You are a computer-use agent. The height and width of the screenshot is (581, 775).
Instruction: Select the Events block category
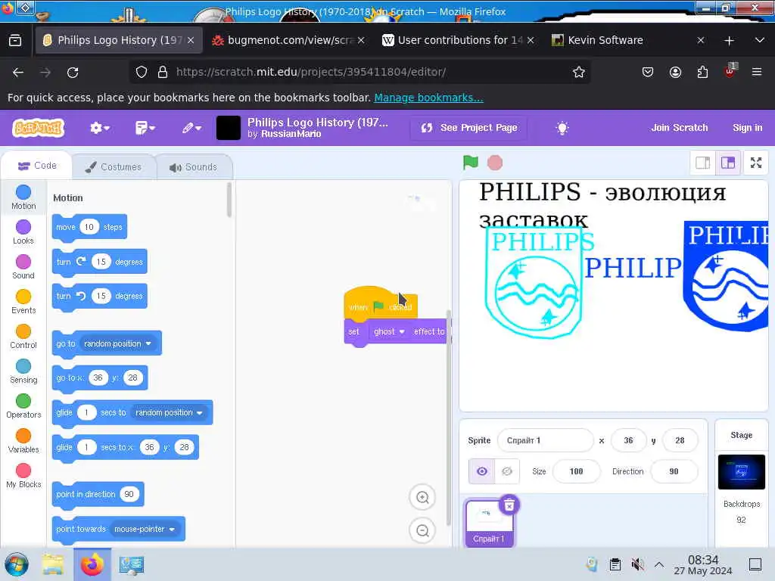(x=23, y=302)
